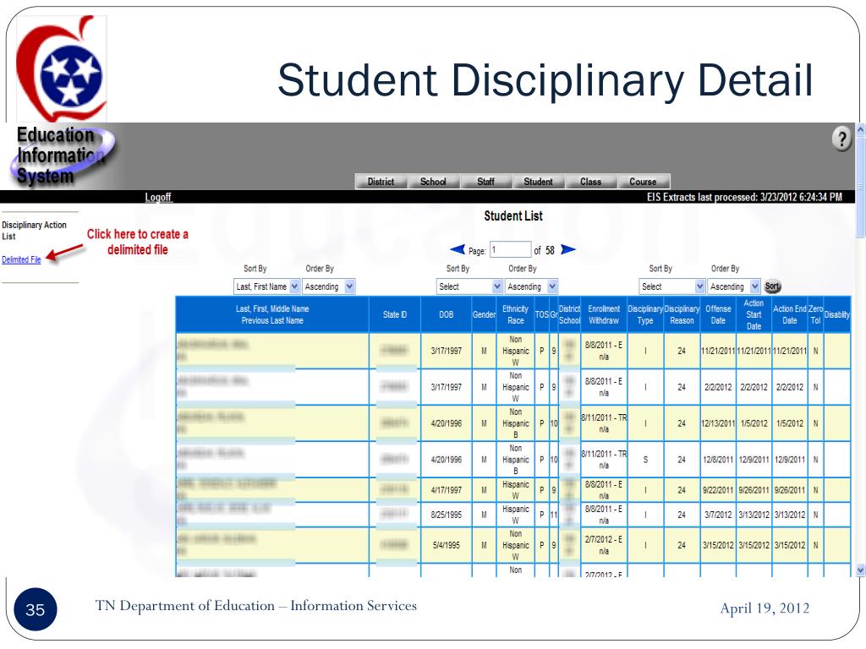Open the School tab

pos(433,182)
